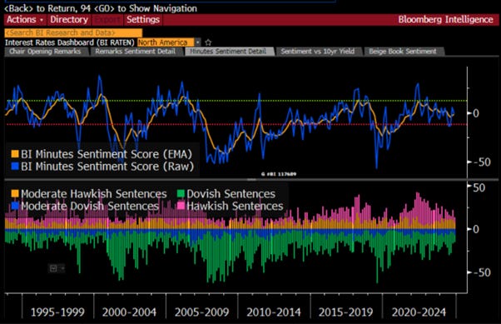The width and height of the screenshot is (501, 324).
Task: Click the orange EMA legend swatch
Action: click(x=15, y=154)
